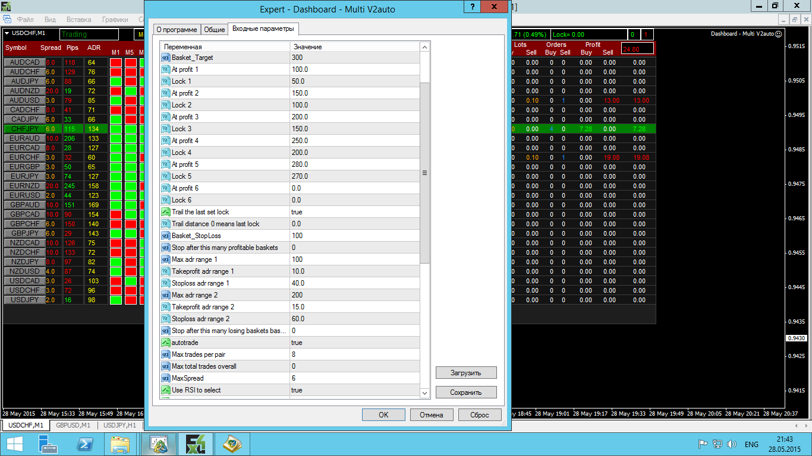Viewport: 812px width, 456px height.
Task: Open the Вид menu
Action: [x=50, y=20]
